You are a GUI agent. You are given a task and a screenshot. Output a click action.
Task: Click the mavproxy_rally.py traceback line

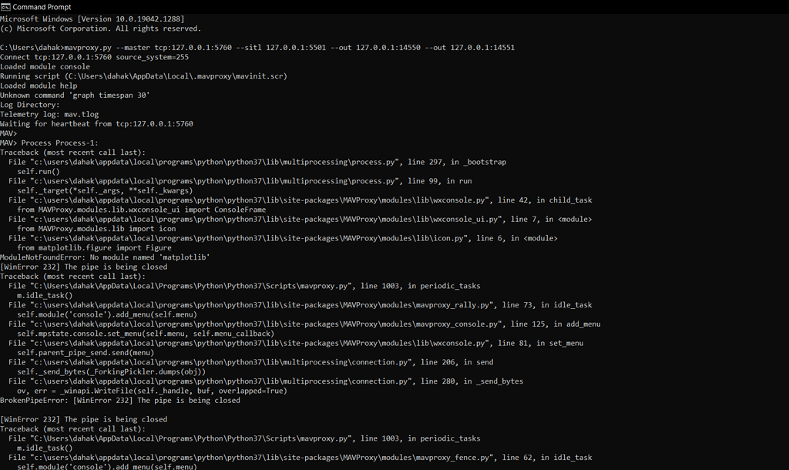300,305
